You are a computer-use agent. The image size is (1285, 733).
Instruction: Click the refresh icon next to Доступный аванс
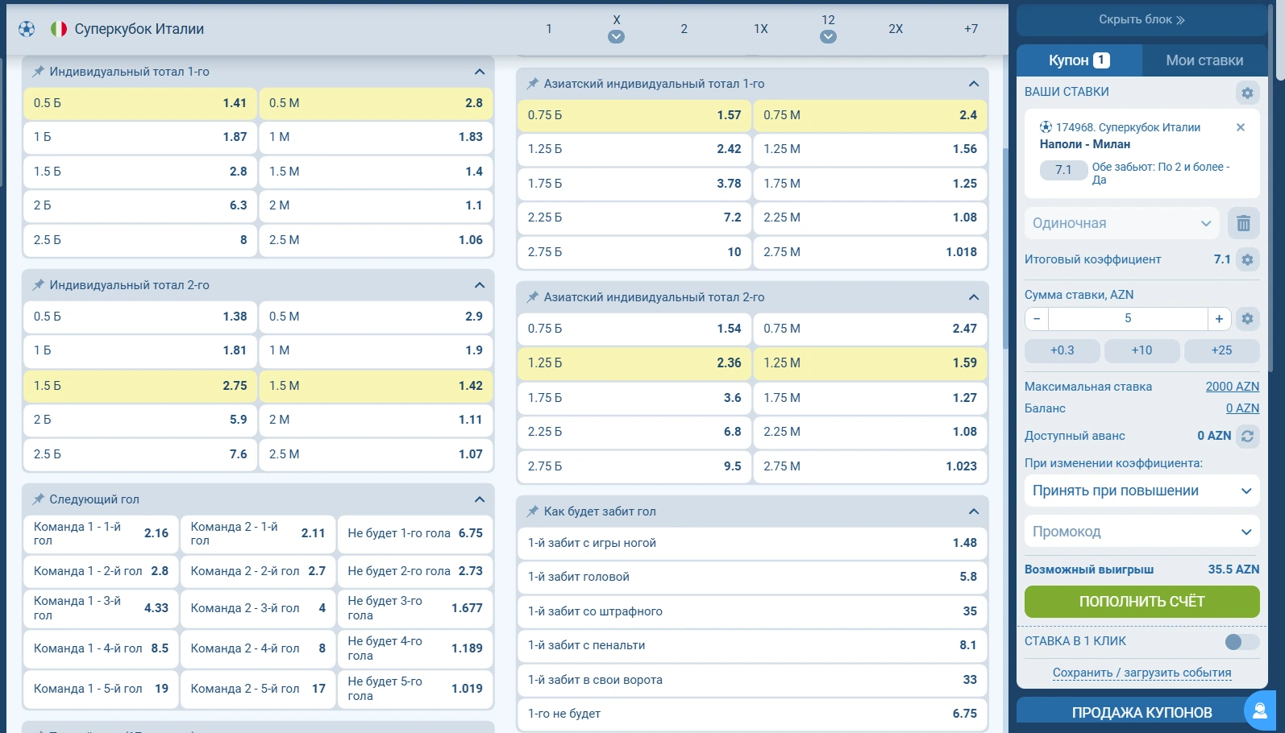[1247, 436]
